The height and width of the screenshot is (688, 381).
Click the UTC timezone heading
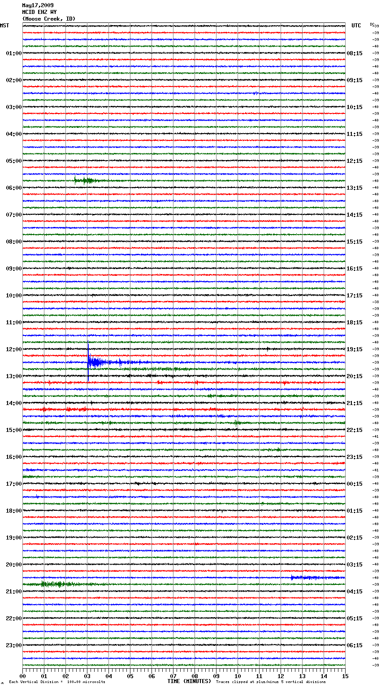356,26
